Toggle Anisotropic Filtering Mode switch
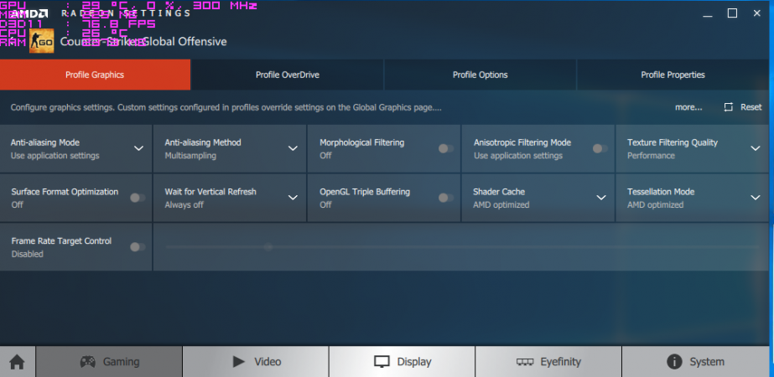774x377 pixels. tap(600, 148)
